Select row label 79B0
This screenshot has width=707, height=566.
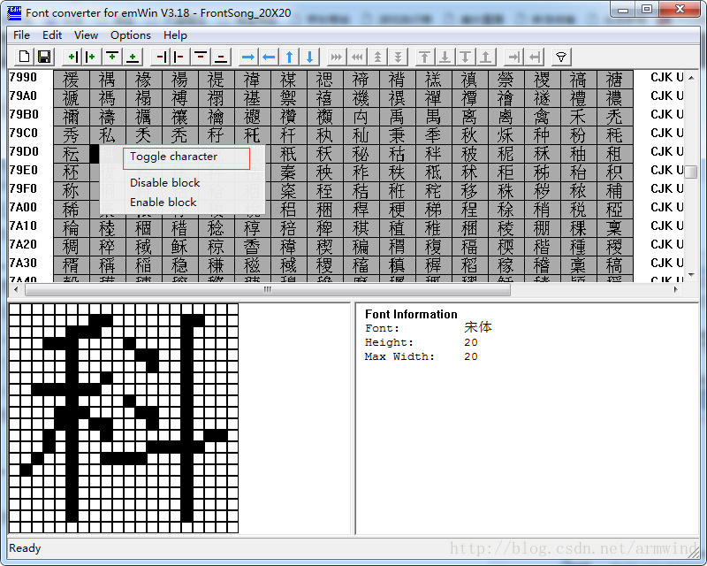pyautogui.click(x=24, y=114)
